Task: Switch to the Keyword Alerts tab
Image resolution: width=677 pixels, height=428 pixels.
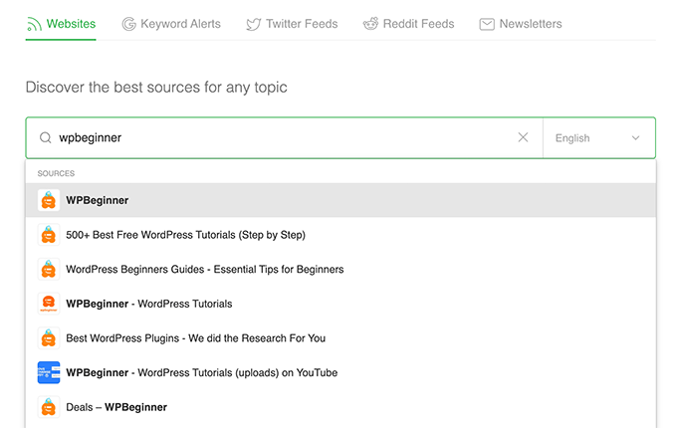Action: (171, 24)
